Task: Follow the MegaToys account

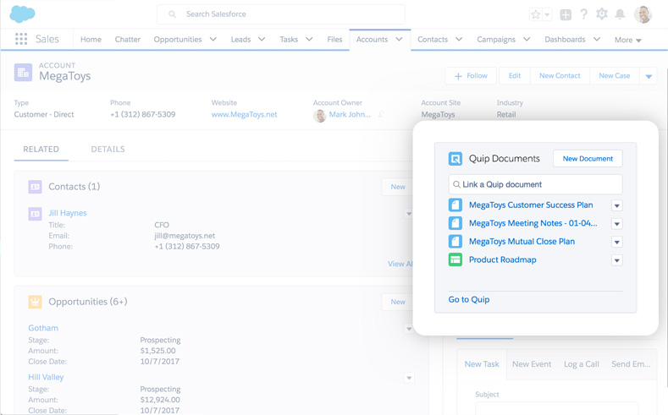Action: (x=471, y=76)
